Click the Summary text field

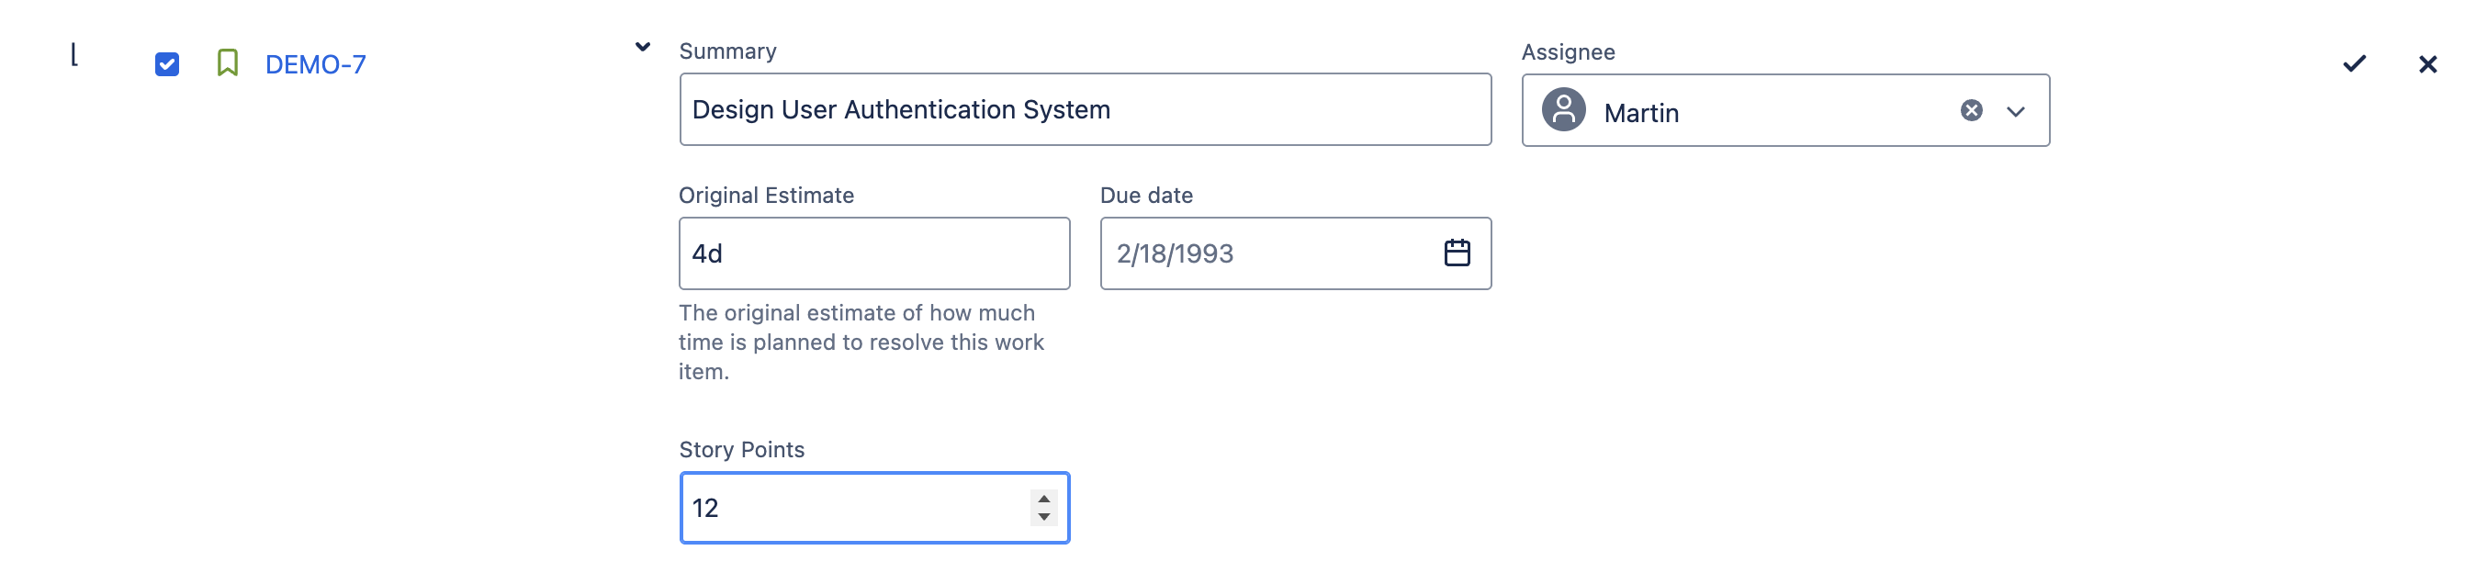click(1085, 109)
